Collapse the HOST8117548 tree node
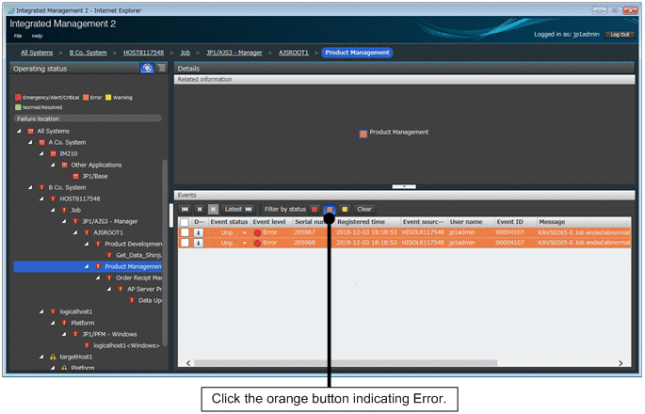Image resolution: width=645 pixels, height=414 pixels. 40,199
